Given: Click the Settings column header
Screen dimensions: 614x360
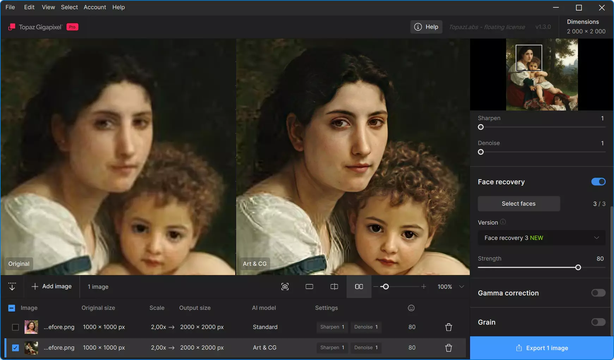Looking at the screenshot, I should (326, 308).
